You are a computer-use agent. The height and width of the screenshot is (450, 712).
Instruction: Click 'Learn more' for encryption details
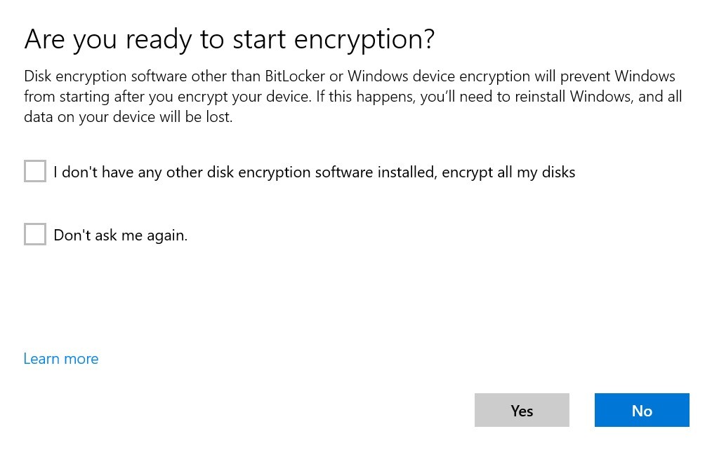[60, 358]
